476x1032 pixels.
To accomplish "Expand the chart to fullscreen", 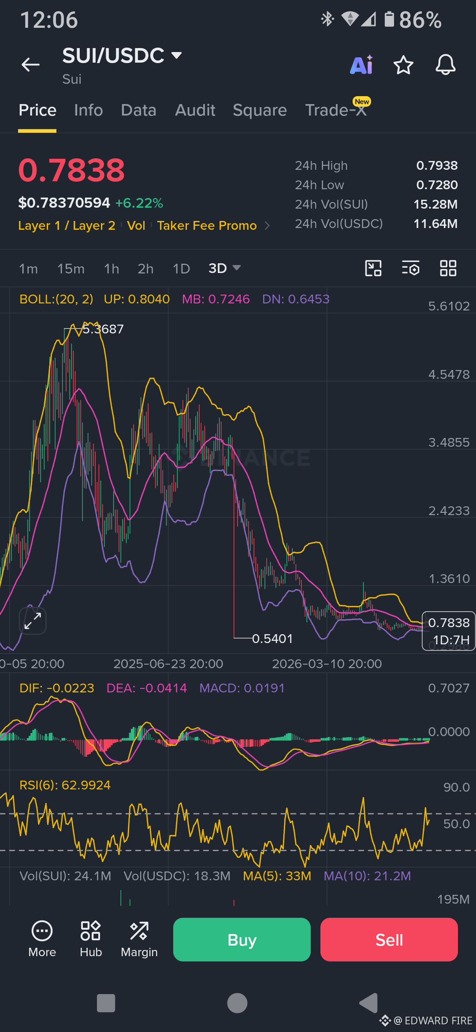I will pyautogui.click(x=33, y=621).
